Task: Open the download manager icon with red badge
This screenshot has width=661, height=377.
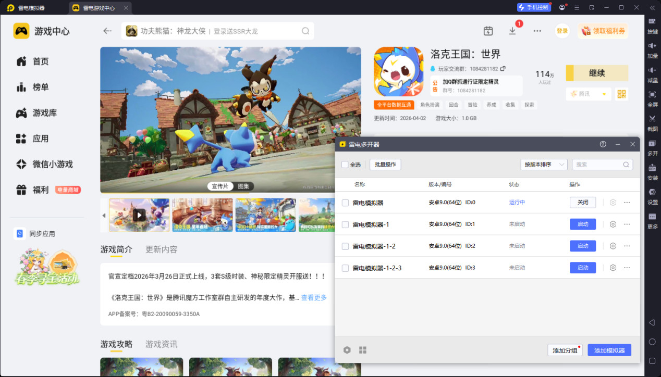Action: point(512,31)
